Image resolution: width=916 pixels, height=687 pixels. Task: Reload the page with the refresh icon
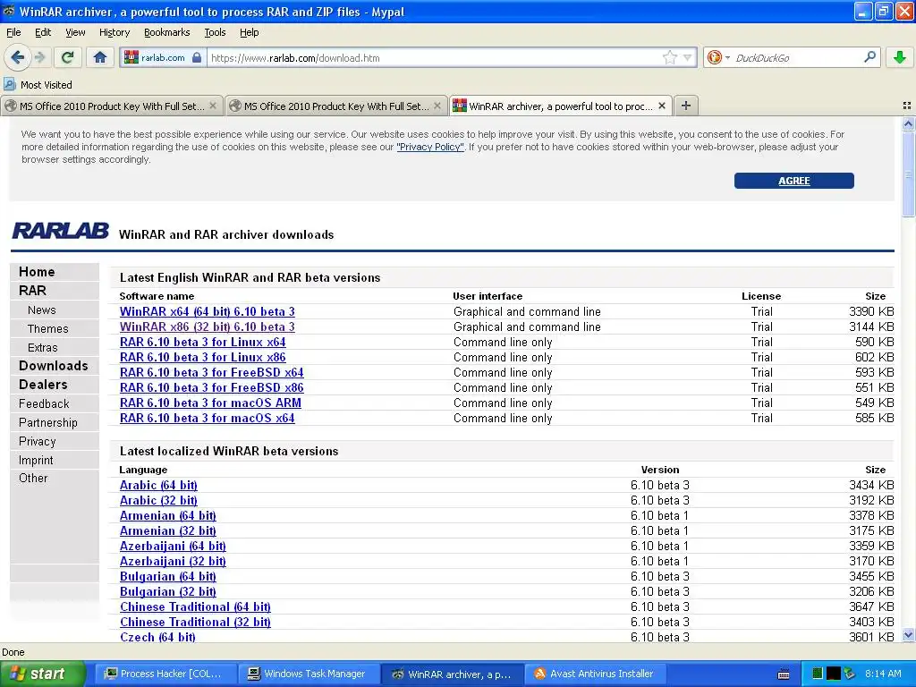pos(68,57)
